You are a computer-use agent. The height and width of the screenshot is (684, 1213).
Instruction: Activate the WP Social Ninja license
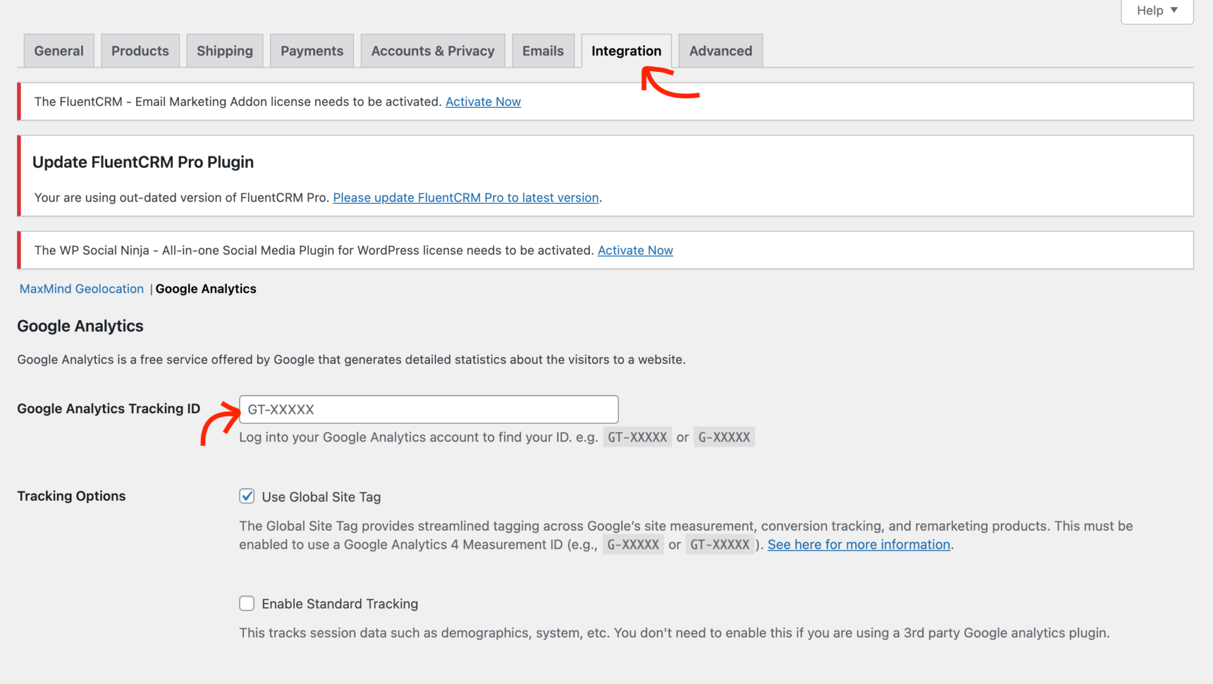(635, 250)
